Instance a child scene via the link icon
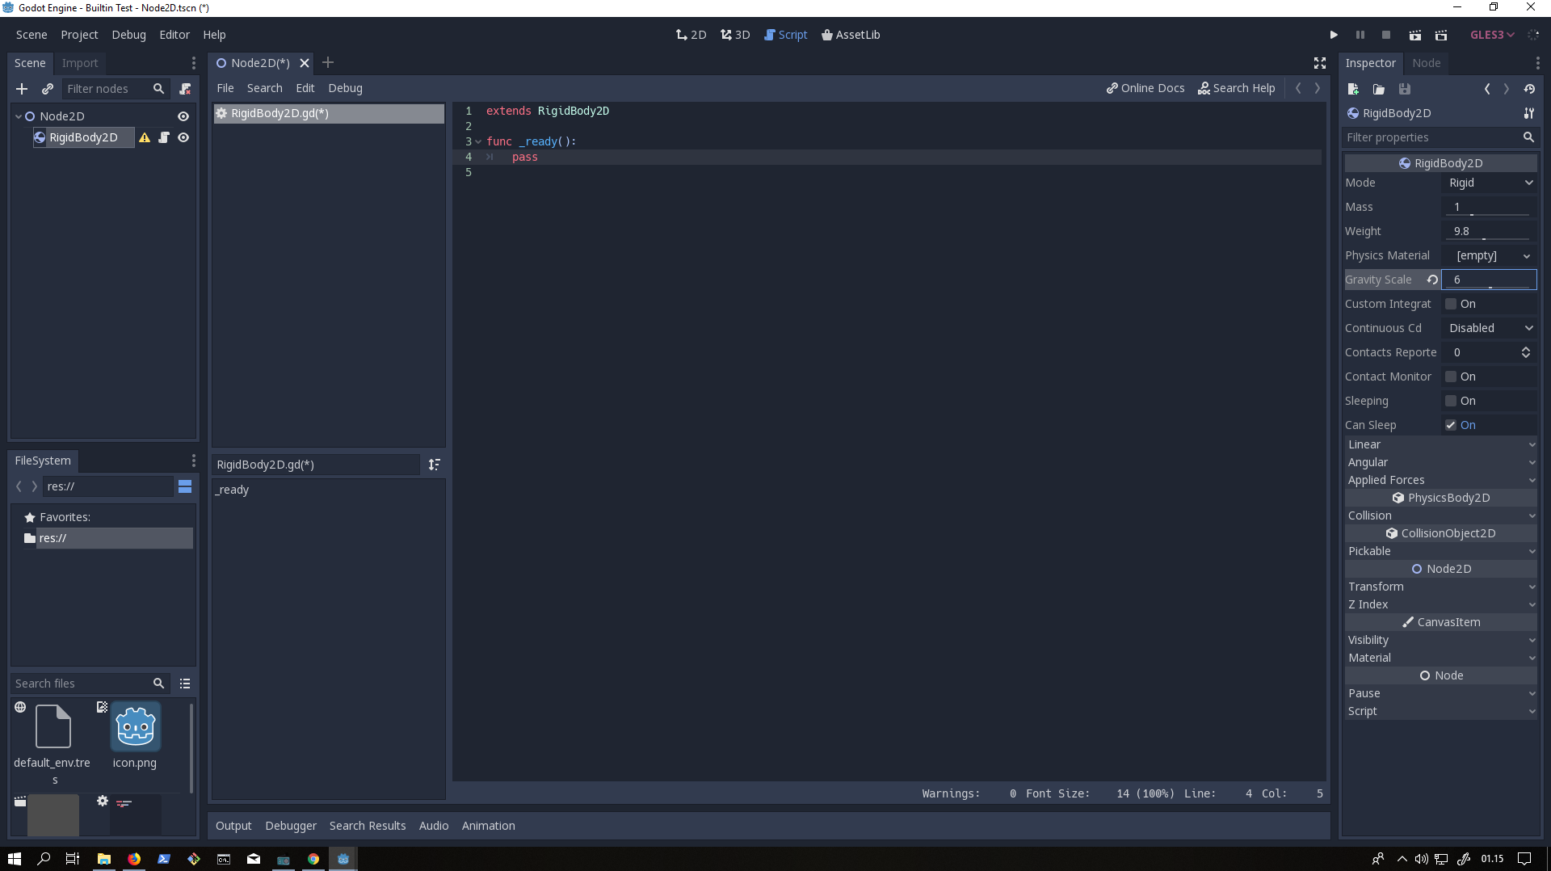 (47, 89)
